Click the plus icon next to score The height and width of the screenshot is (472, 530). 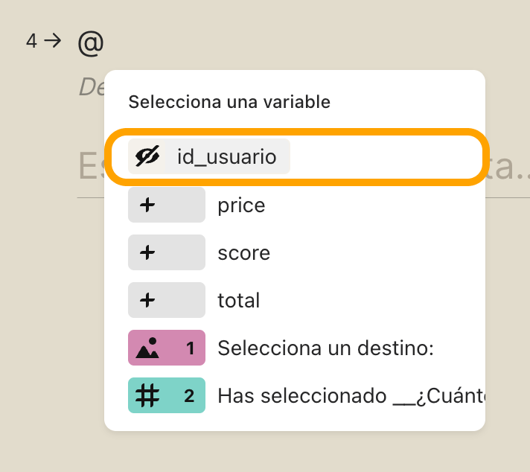coord(147,252)
